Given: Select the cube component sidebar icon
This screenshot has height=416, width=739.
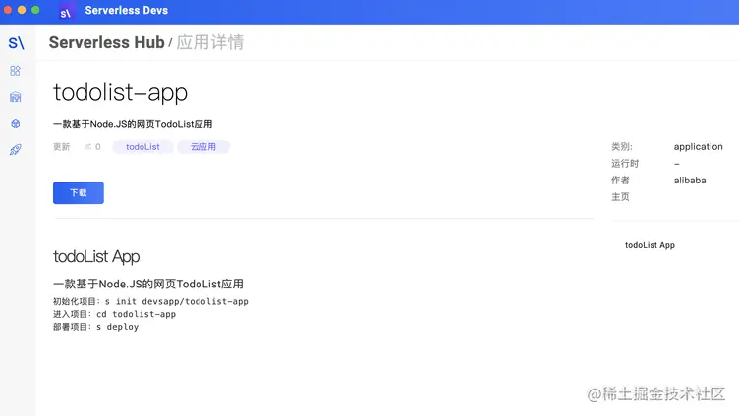Looking at the screenshot, I should pyautogui.click(x=15, y=124).
